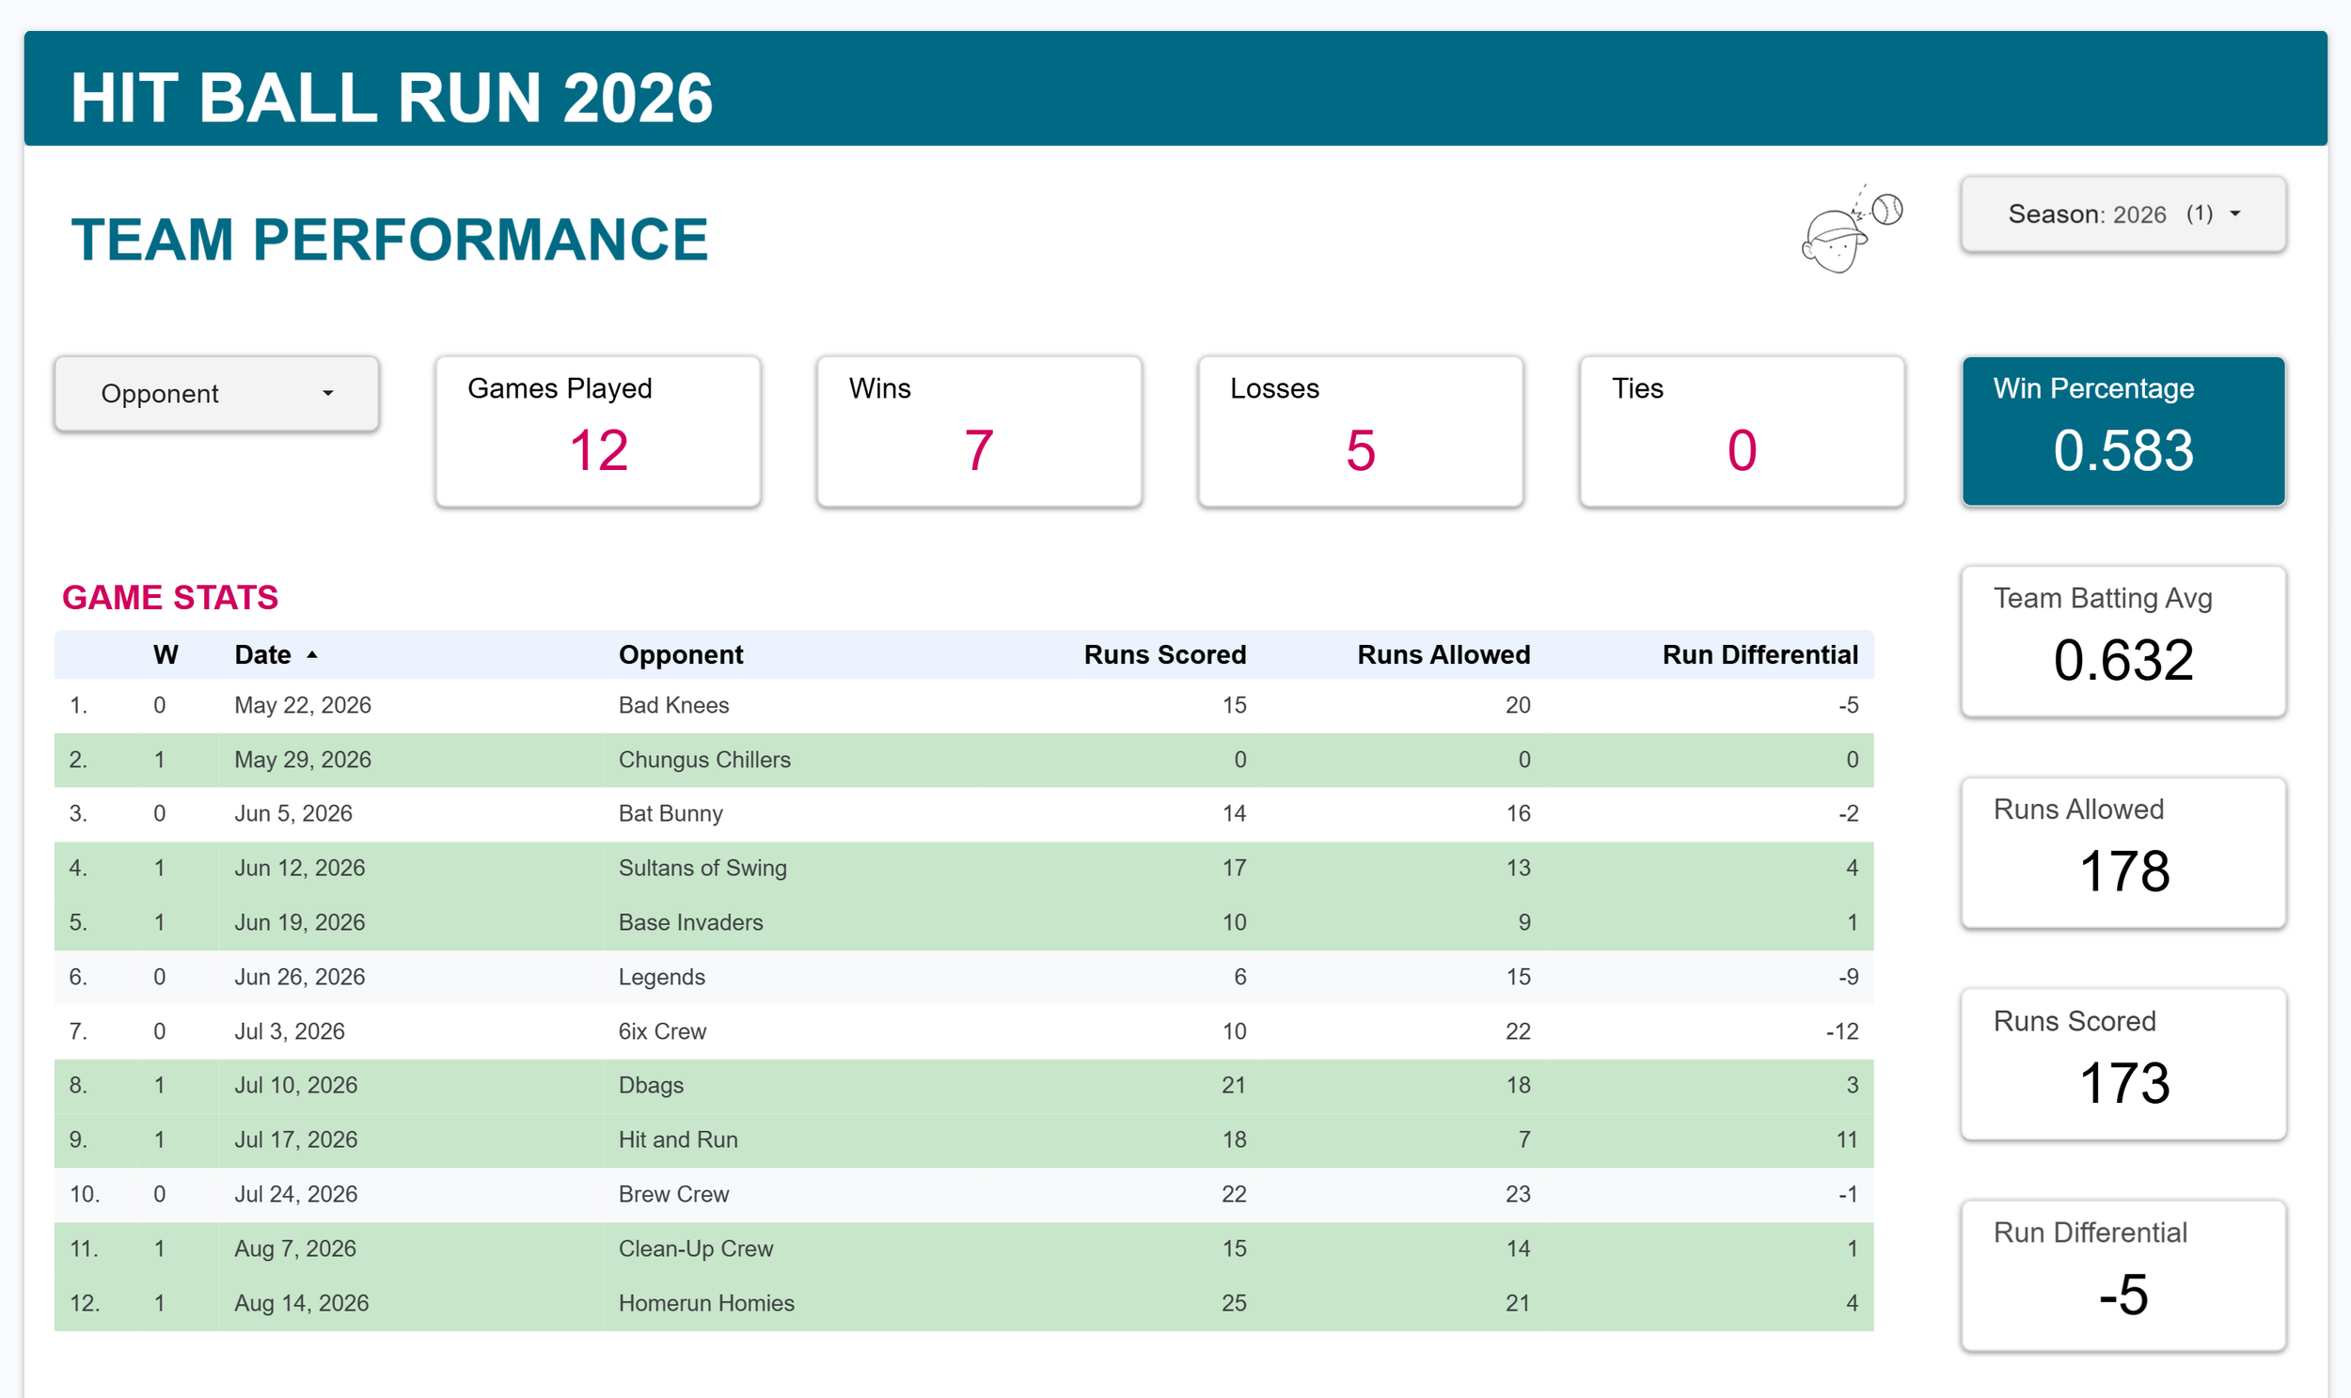The width and height of the screenshot is (2351, 1398).
Task: Click the Ties scorecard
Action: [x=1743, y=432]
